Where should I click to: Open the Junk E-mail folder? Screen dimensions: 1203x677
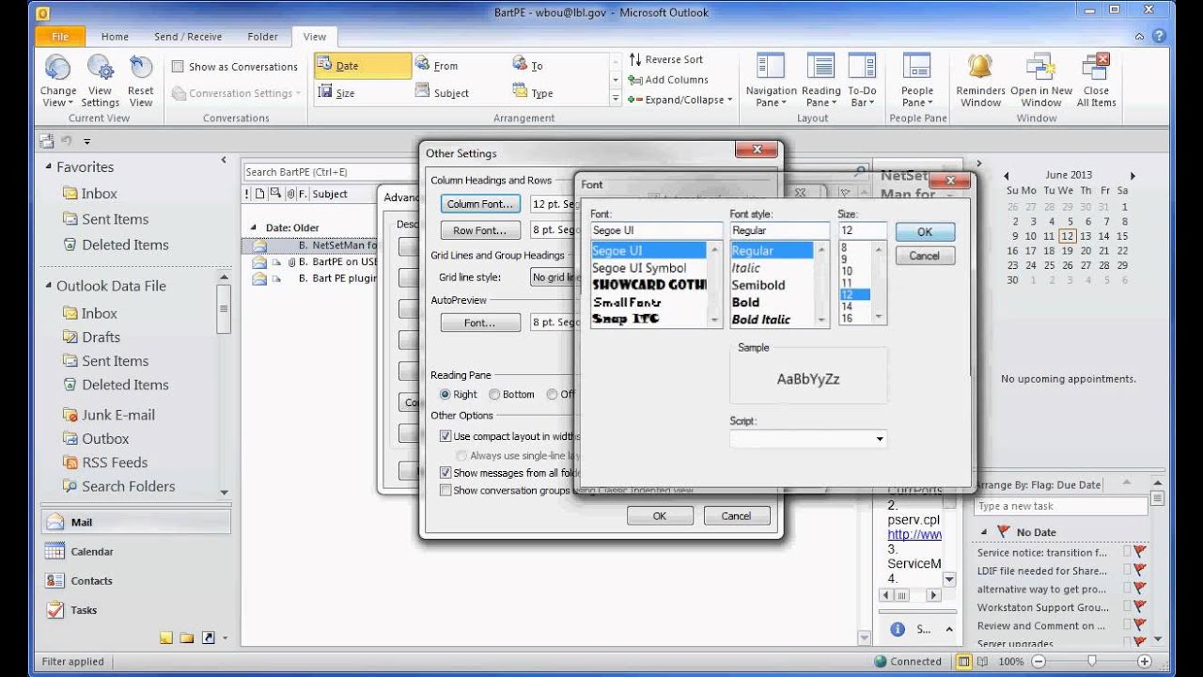[x=117, y=415]
